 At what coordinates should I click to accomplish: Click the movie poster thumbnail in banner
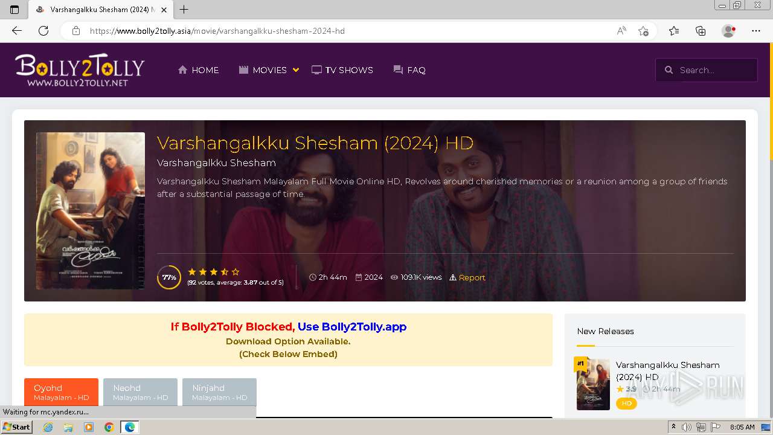91,211
